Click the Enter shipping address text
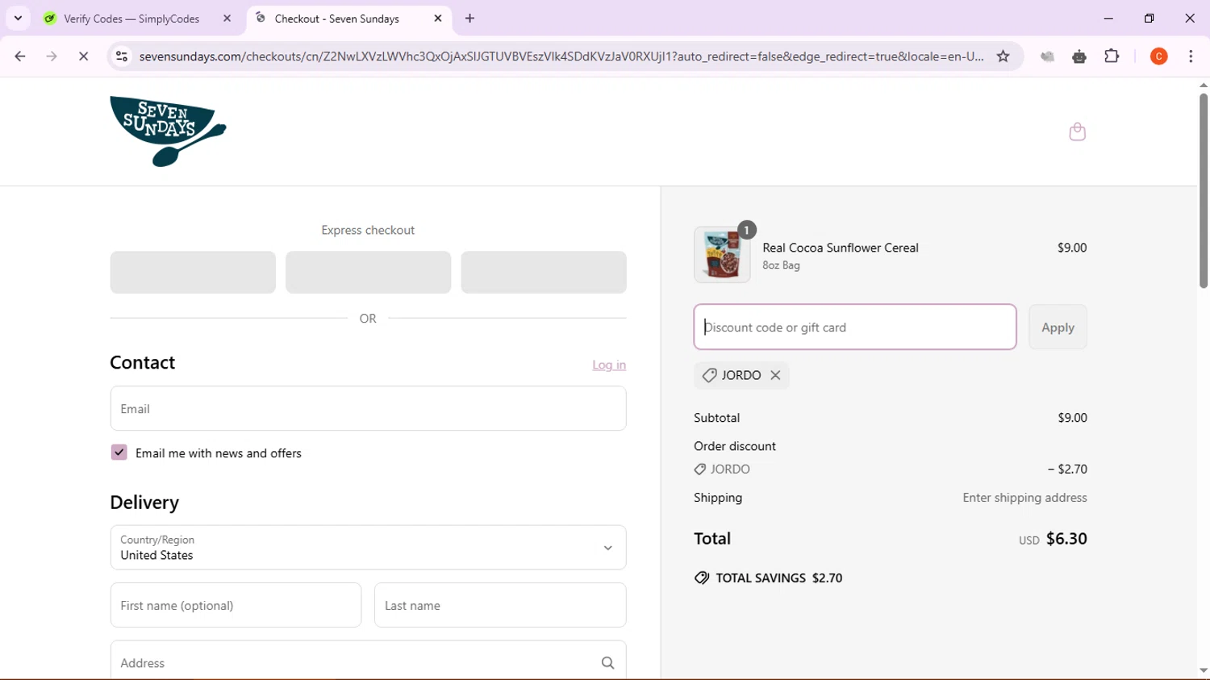This screenshot has height=680, width=1210. click(x=1024, y=498)
